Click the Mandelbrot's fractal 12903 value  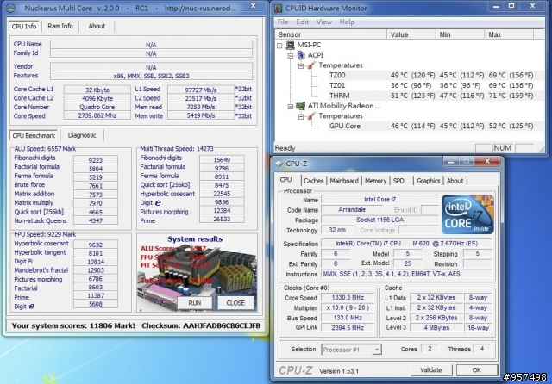pos(96,270)
